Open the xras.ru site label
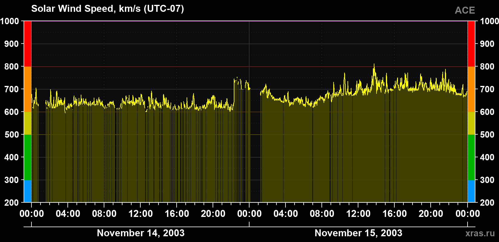Screen dimensions: 499x242 (x=480, y=233)
